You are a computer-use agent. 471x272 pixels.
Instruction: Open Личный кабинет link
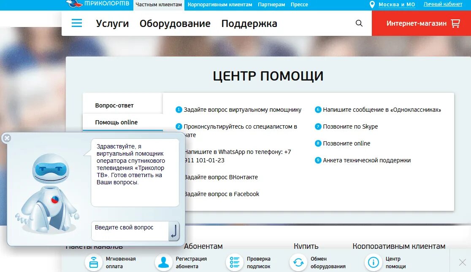pos(443,4)
